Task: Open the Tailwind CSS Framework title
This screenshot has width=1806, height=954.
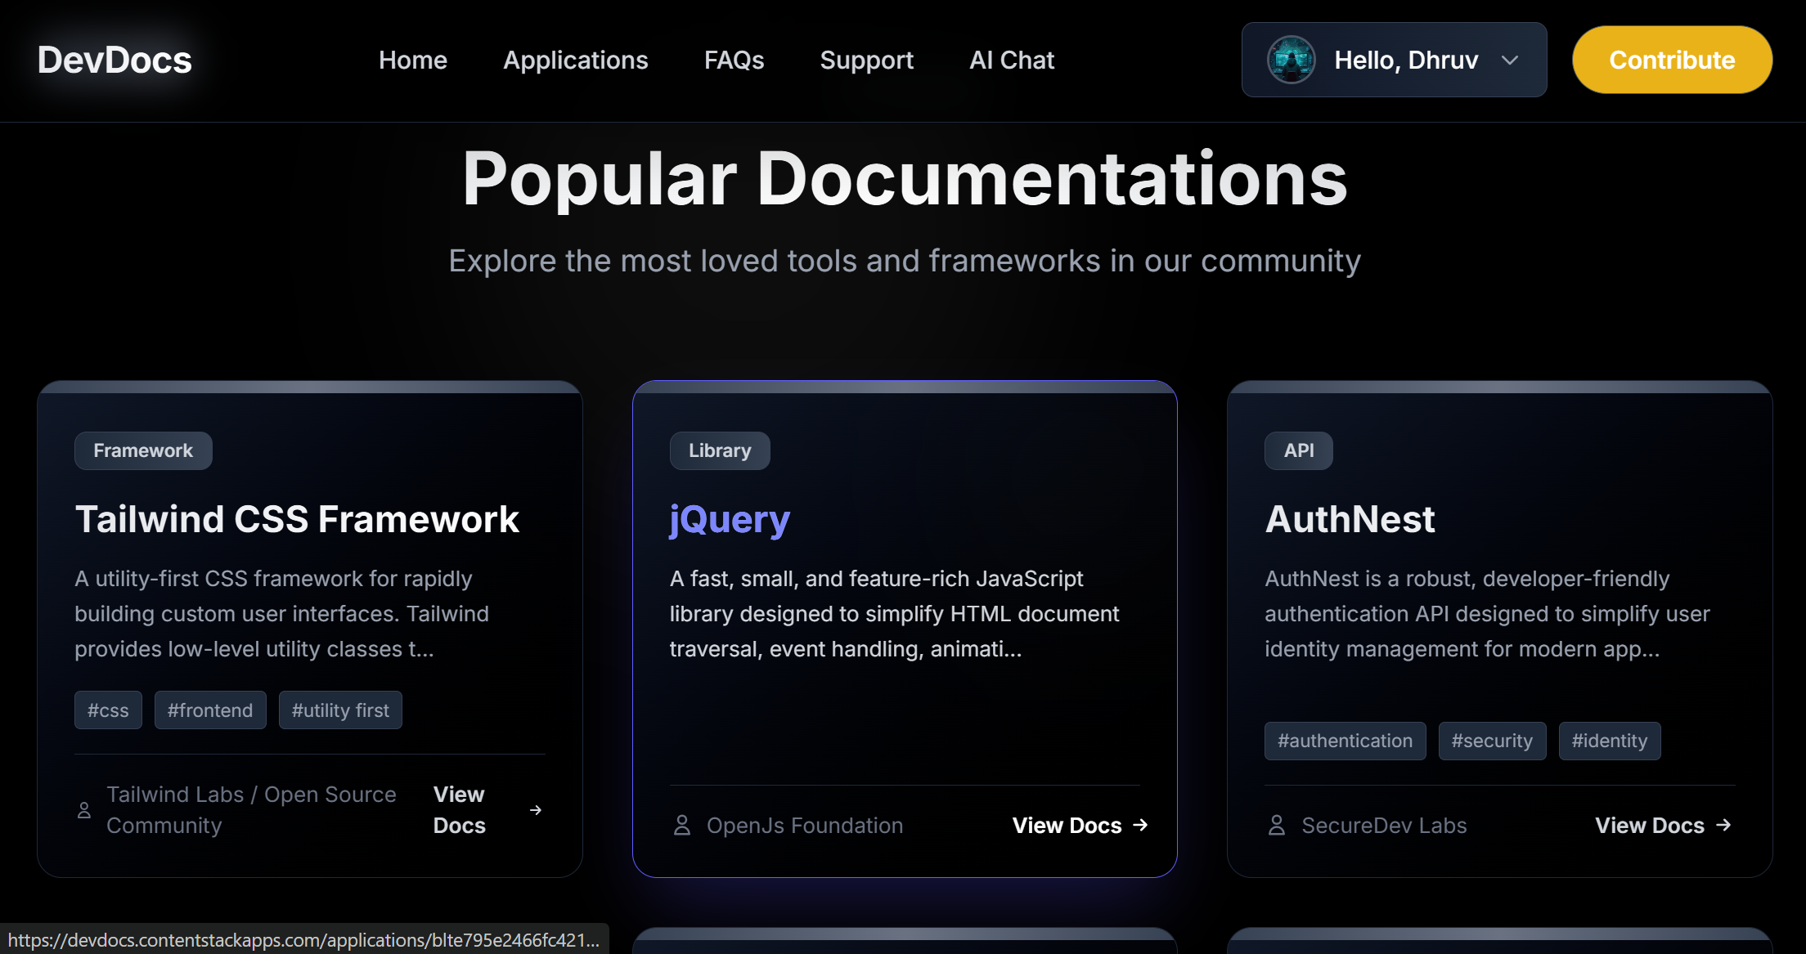Action: pyautogui.click(x=297, y=519)
